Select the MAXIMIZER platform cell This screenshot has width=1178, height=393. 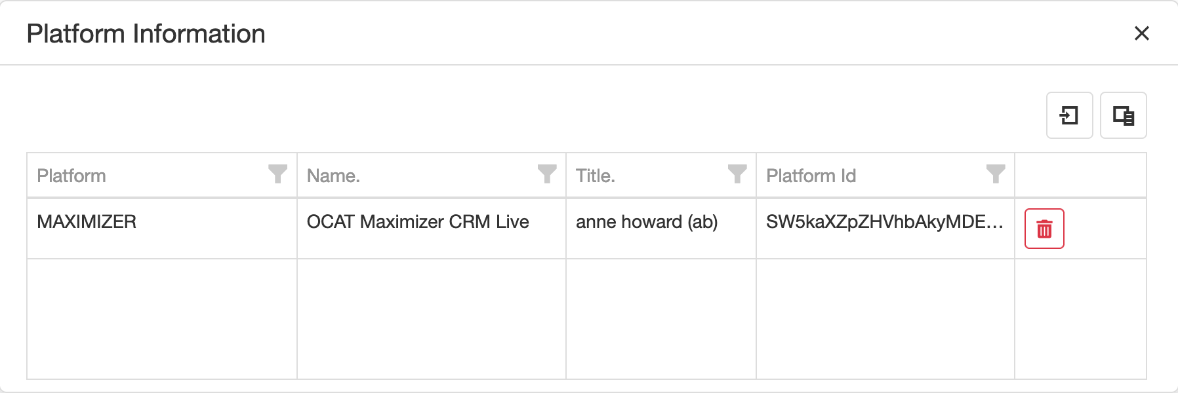[x=87, y=222]
